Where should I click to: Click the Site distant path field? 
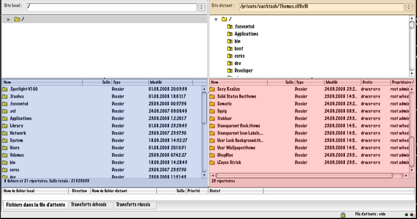pos(321,7)
